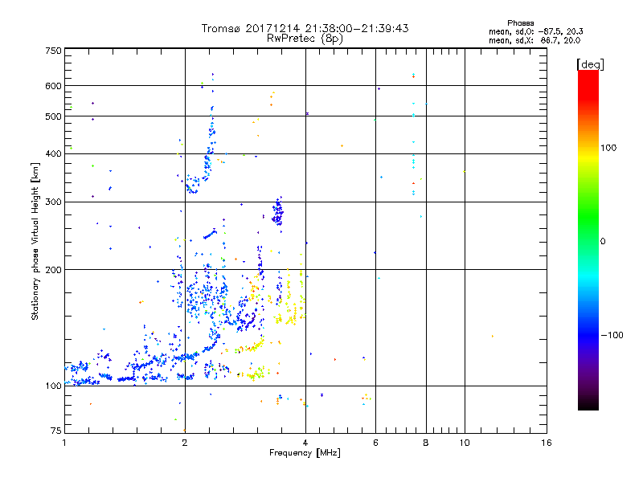Click the 'Phases' heading text
643x482 pixels.
pyautogui.click(x=520, y=23)
